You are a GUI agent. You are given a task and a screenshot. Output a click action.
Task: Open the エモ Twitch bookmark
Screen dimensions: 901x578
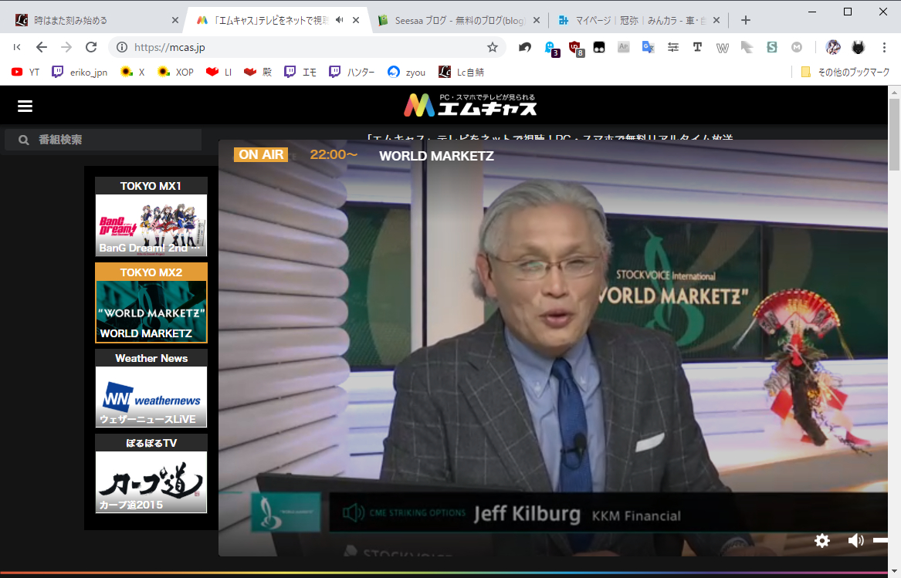click(300, 72)
